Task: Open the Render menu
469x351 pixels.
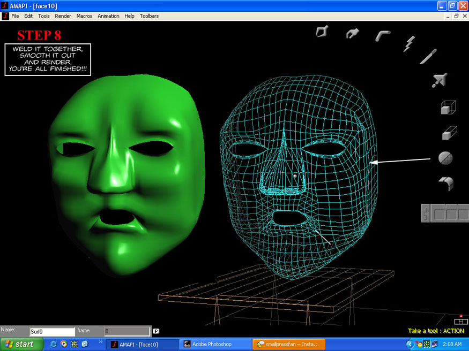Action: click(x=63, y=16)
